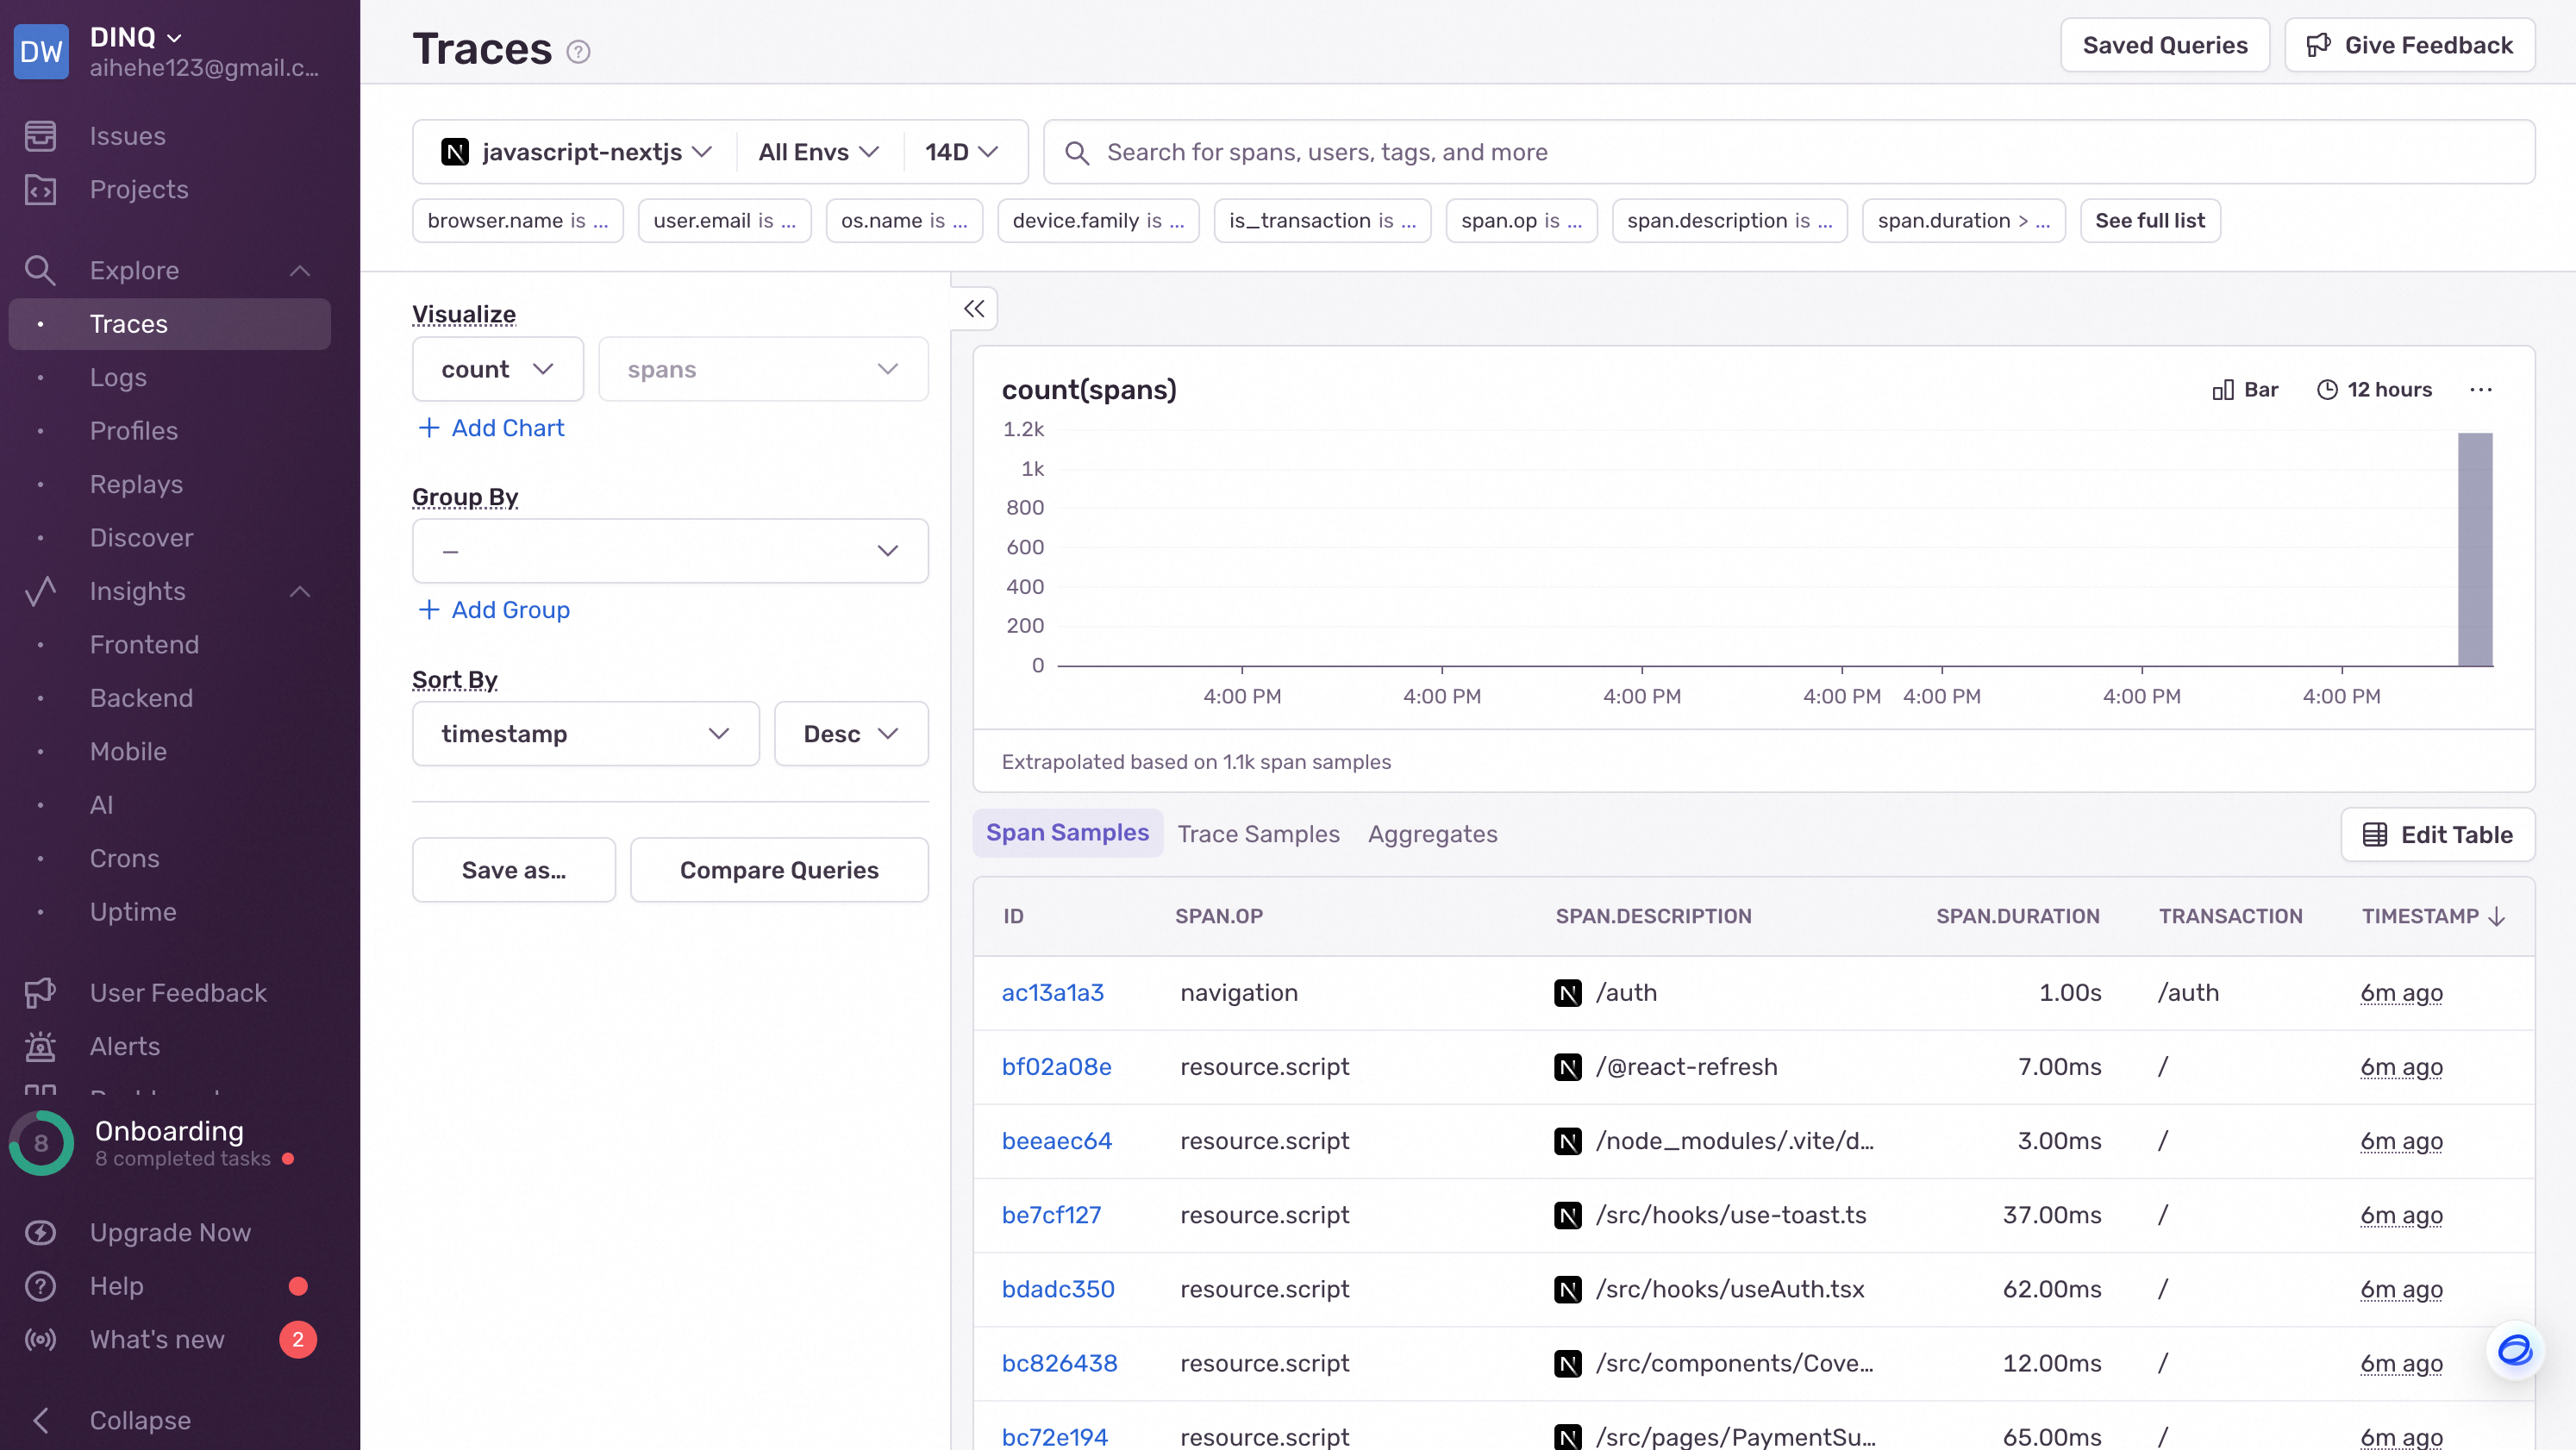Click the Compare Queries button
2576x1450 pixels.
(779, 870)
